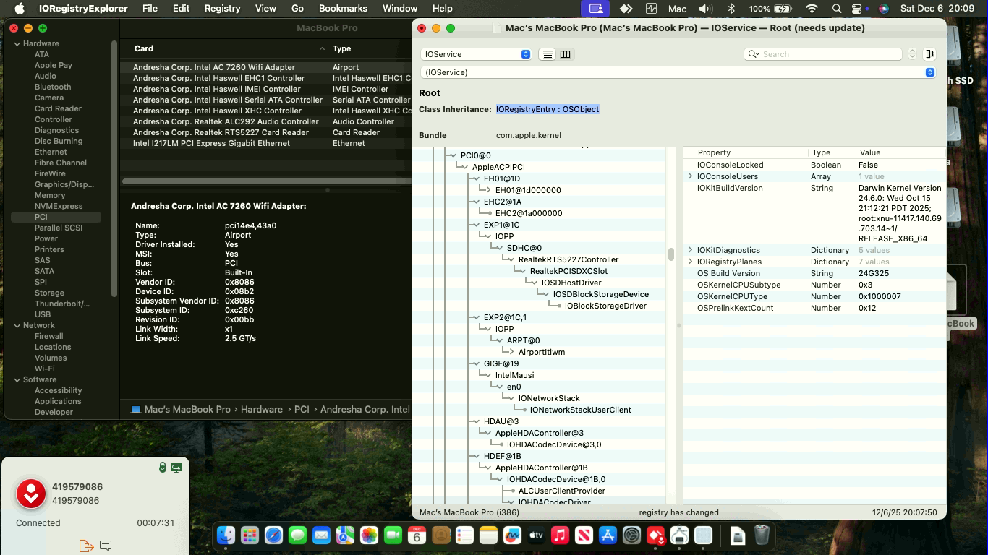Open the Music app in the Dock
The height and width of the screenshot is (555, 988).
560,535
